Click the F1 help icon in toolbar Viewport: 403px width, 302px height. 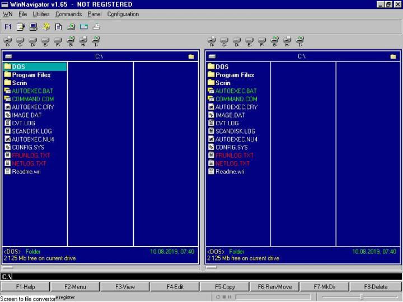click(x=8, y=26)
